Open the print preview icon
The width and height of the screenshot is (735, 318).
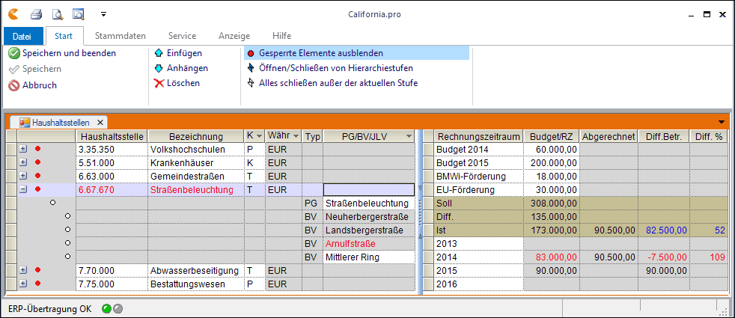(x=58, y=14)
